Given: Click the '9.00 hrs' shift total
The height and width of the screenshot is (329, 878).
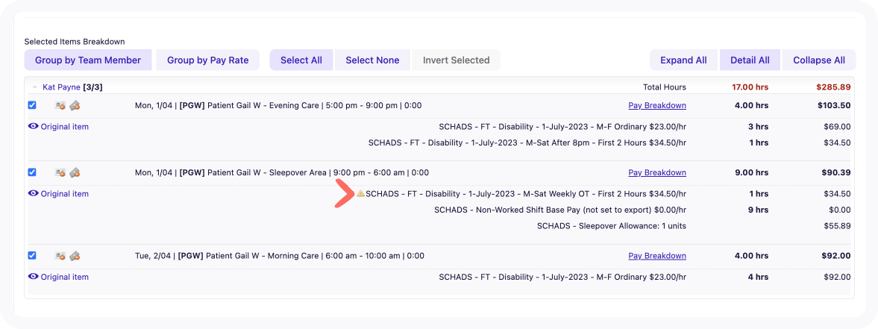Looking at the screenshot, I should [x=751, y=172].
